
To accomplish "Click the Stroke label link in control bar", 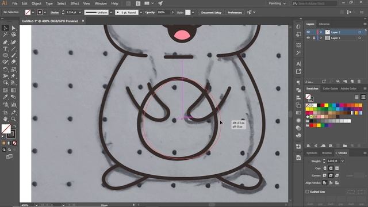I will 55,13.
